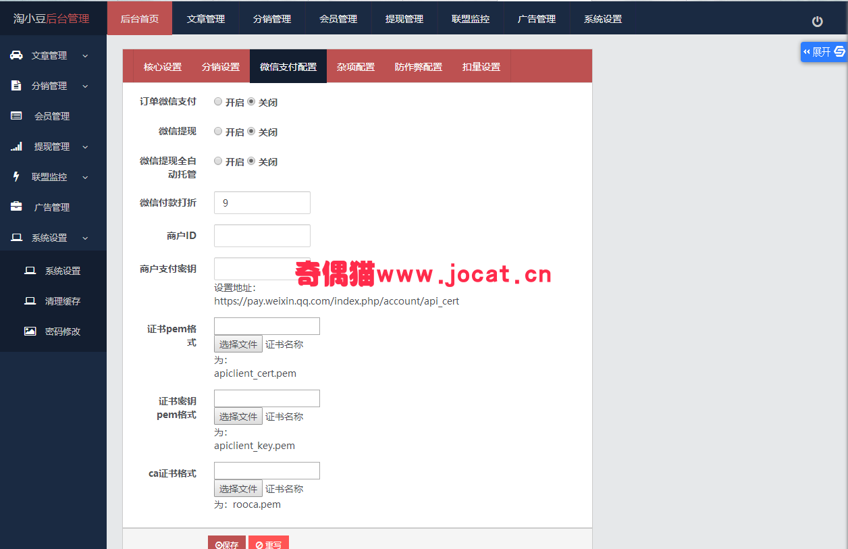848x549 pixels.
Task: Click the card icon beside 会员管理 in sidebar
Action: [x=16, y=116]
